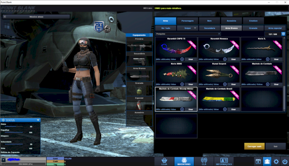Click the plus icon on Keris XMAS
This screenshot has width=289, height=166.
(x=182, y=84)
